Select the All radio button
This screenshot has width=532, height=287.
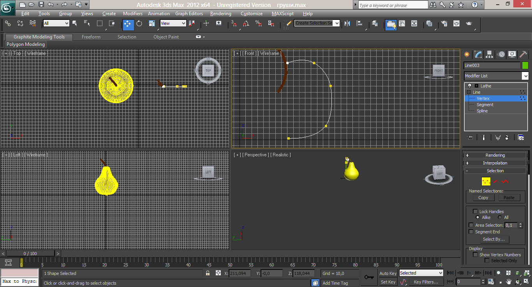point(500,217)
